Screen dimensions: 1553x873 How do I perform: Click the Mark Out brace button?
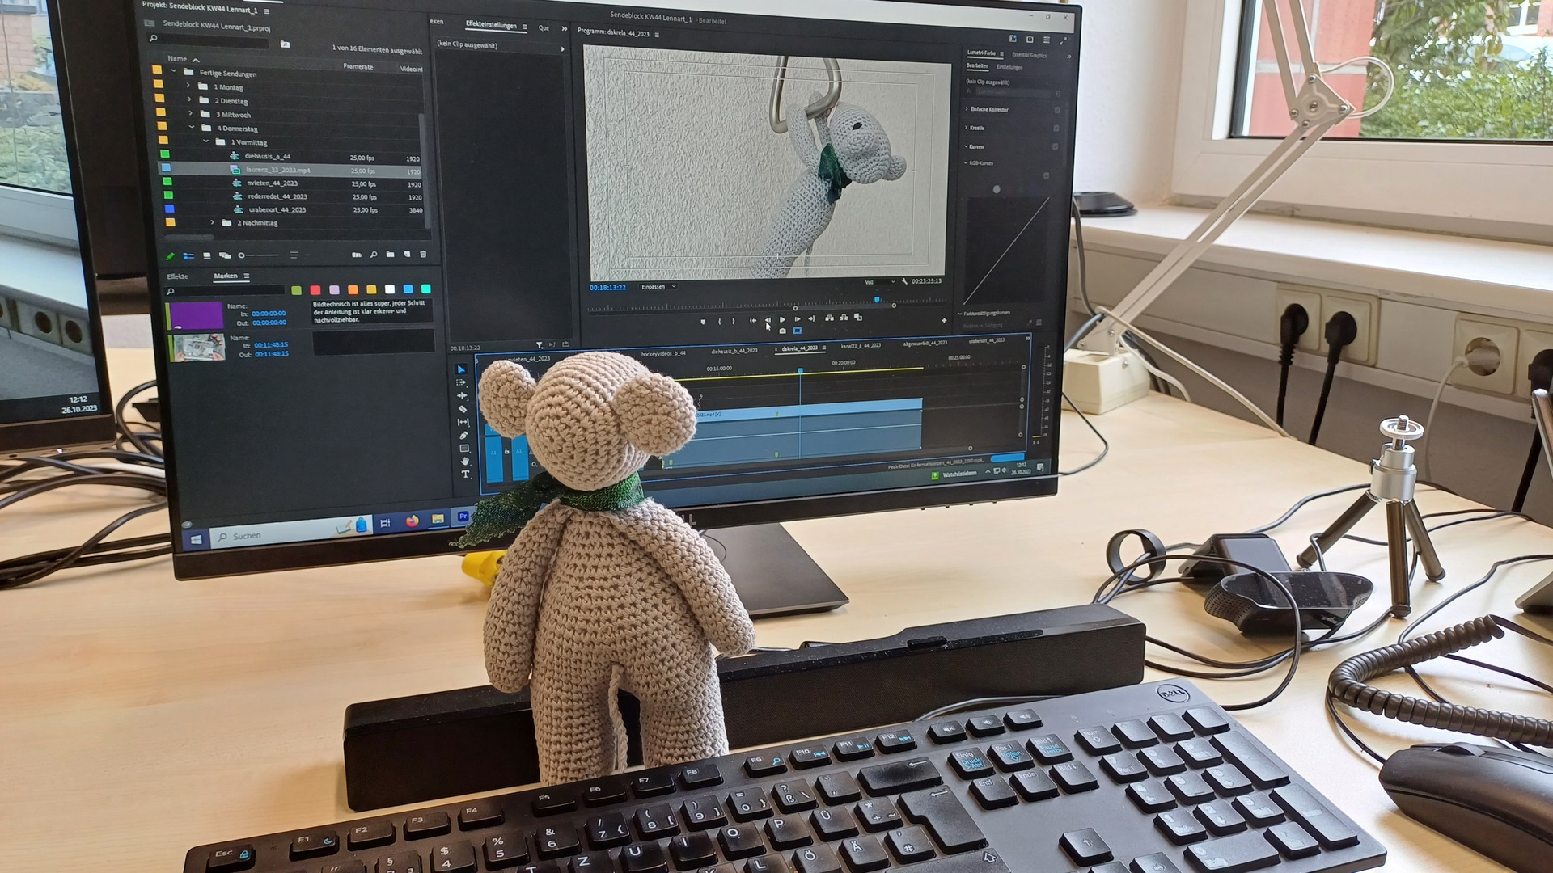click(734, 321)
